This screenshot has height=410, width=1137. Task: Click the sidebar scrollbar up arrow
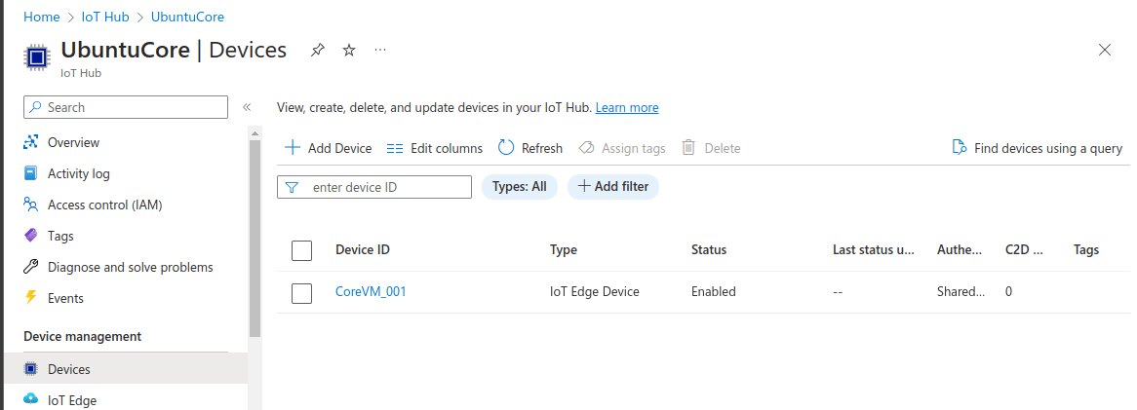point(255,133)
